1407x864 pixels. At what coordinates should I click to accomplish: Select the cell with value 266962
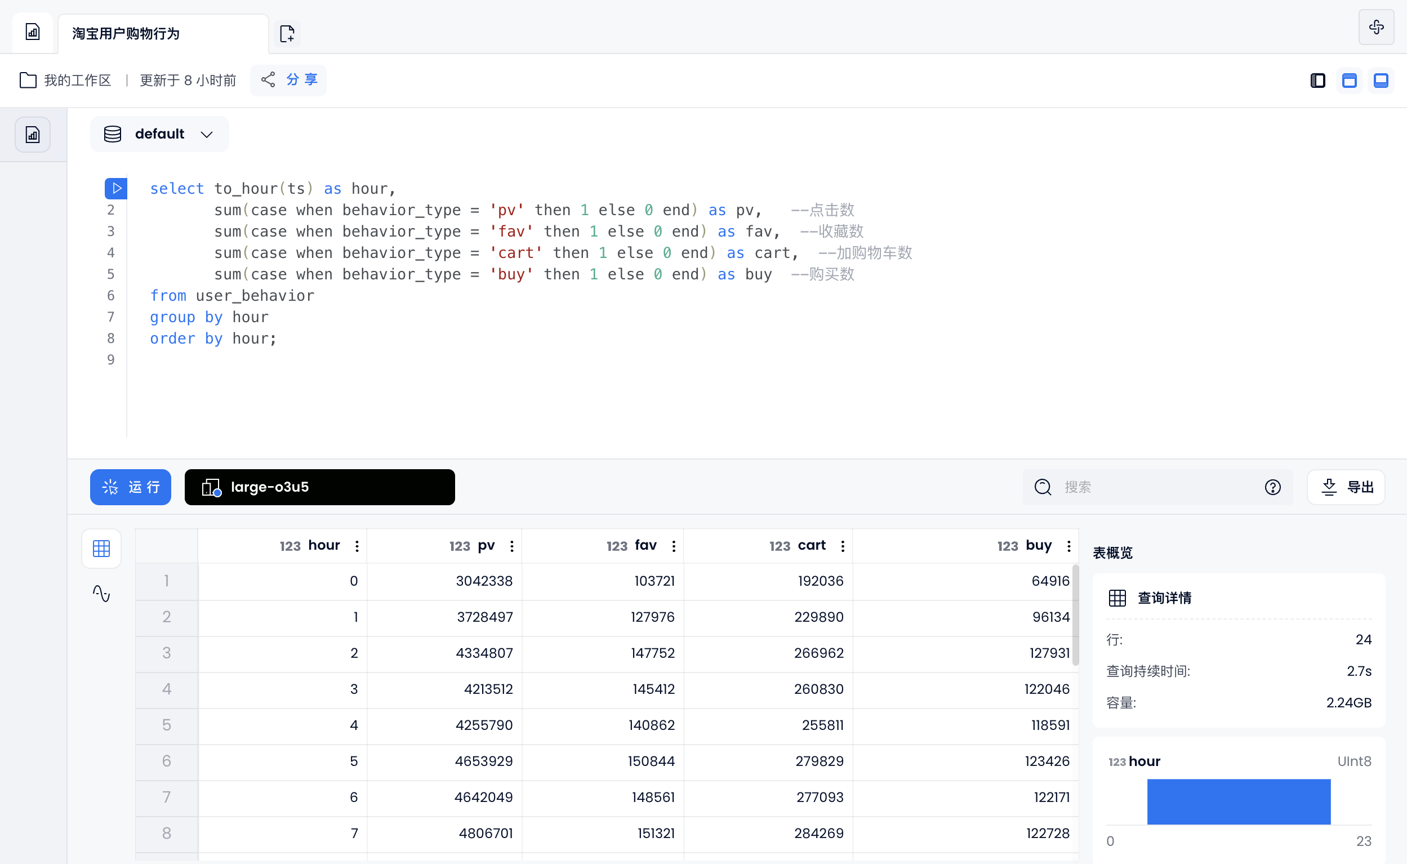tap(769, 653)
